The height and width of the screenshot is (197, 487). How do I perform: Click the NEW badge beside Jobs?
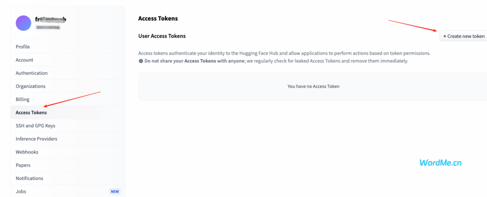pos(115,191)
